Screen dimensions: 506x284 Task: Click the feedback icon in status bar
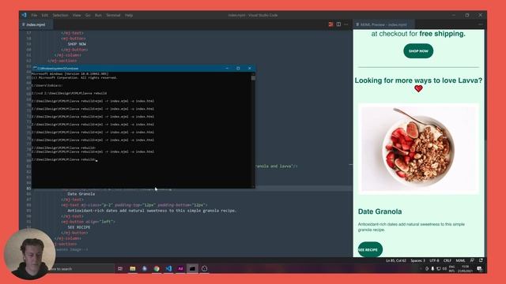coord(473,260)
